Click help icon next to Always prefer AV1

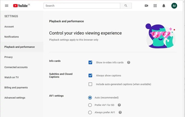pos(120,112)
